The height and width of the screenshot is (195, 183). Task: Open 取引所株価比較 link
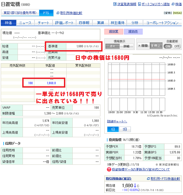[x=71, y=13]
